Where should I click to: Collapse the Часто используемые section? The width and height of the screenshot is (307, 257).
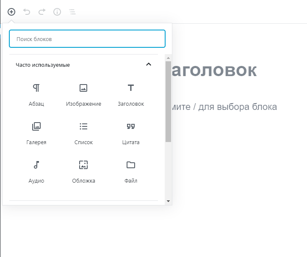coord(148,65)
